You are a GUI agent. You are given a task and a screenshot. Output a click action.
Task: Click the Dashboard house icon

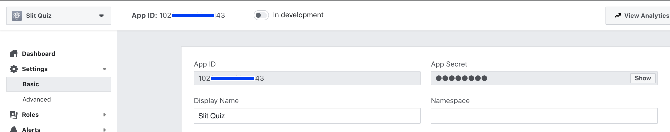pos(14,54)
